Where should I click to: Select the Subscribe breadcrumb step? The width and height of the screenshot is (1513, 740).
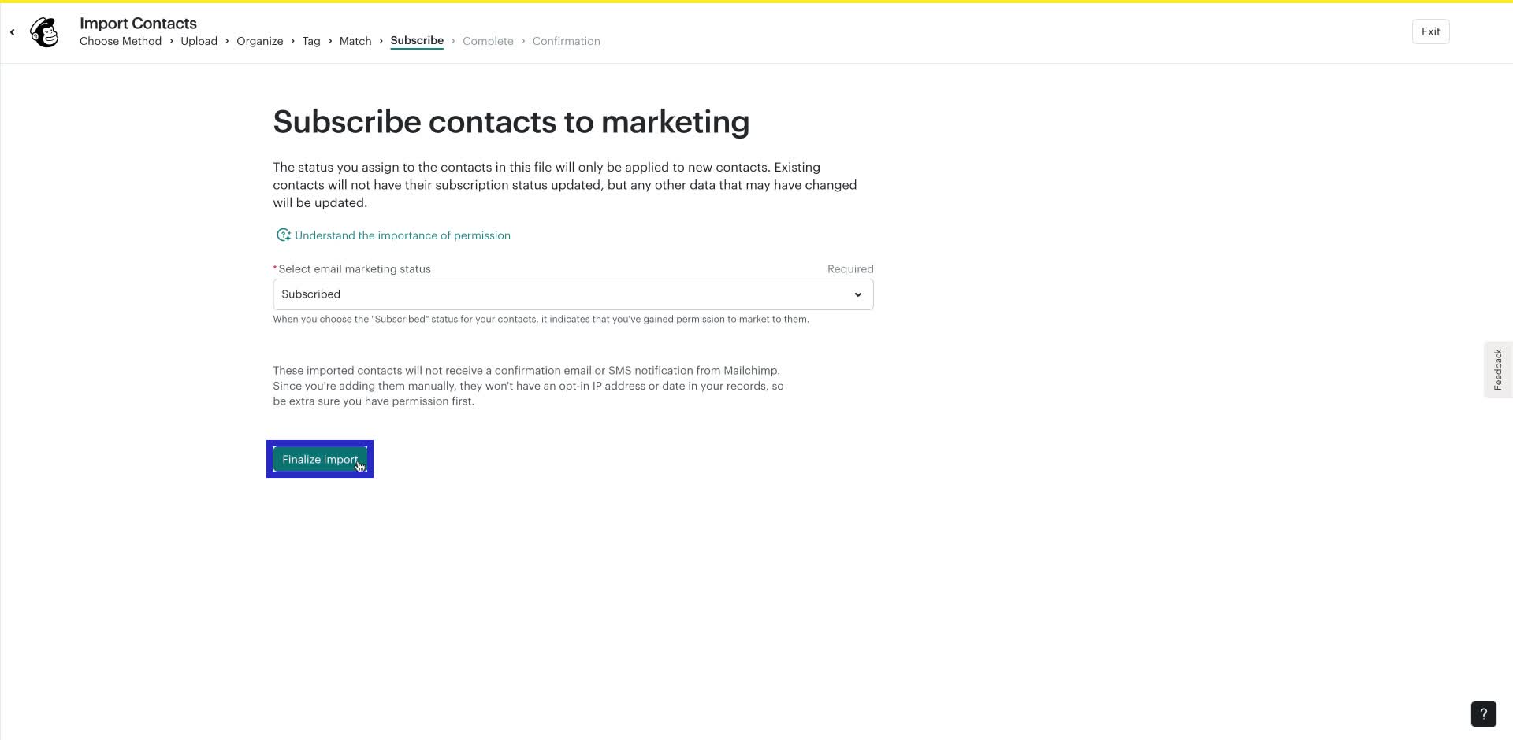pyautogui.click(x=417, y=40)
